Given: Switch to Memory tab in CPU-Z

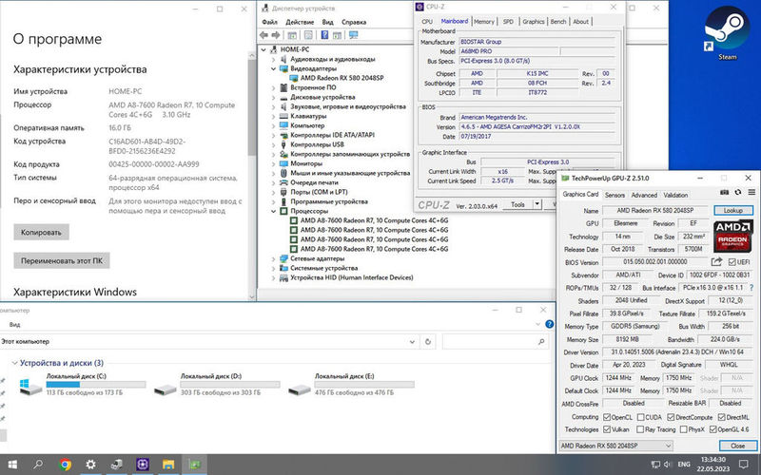Looking at the screenshot, I should 484,21.
